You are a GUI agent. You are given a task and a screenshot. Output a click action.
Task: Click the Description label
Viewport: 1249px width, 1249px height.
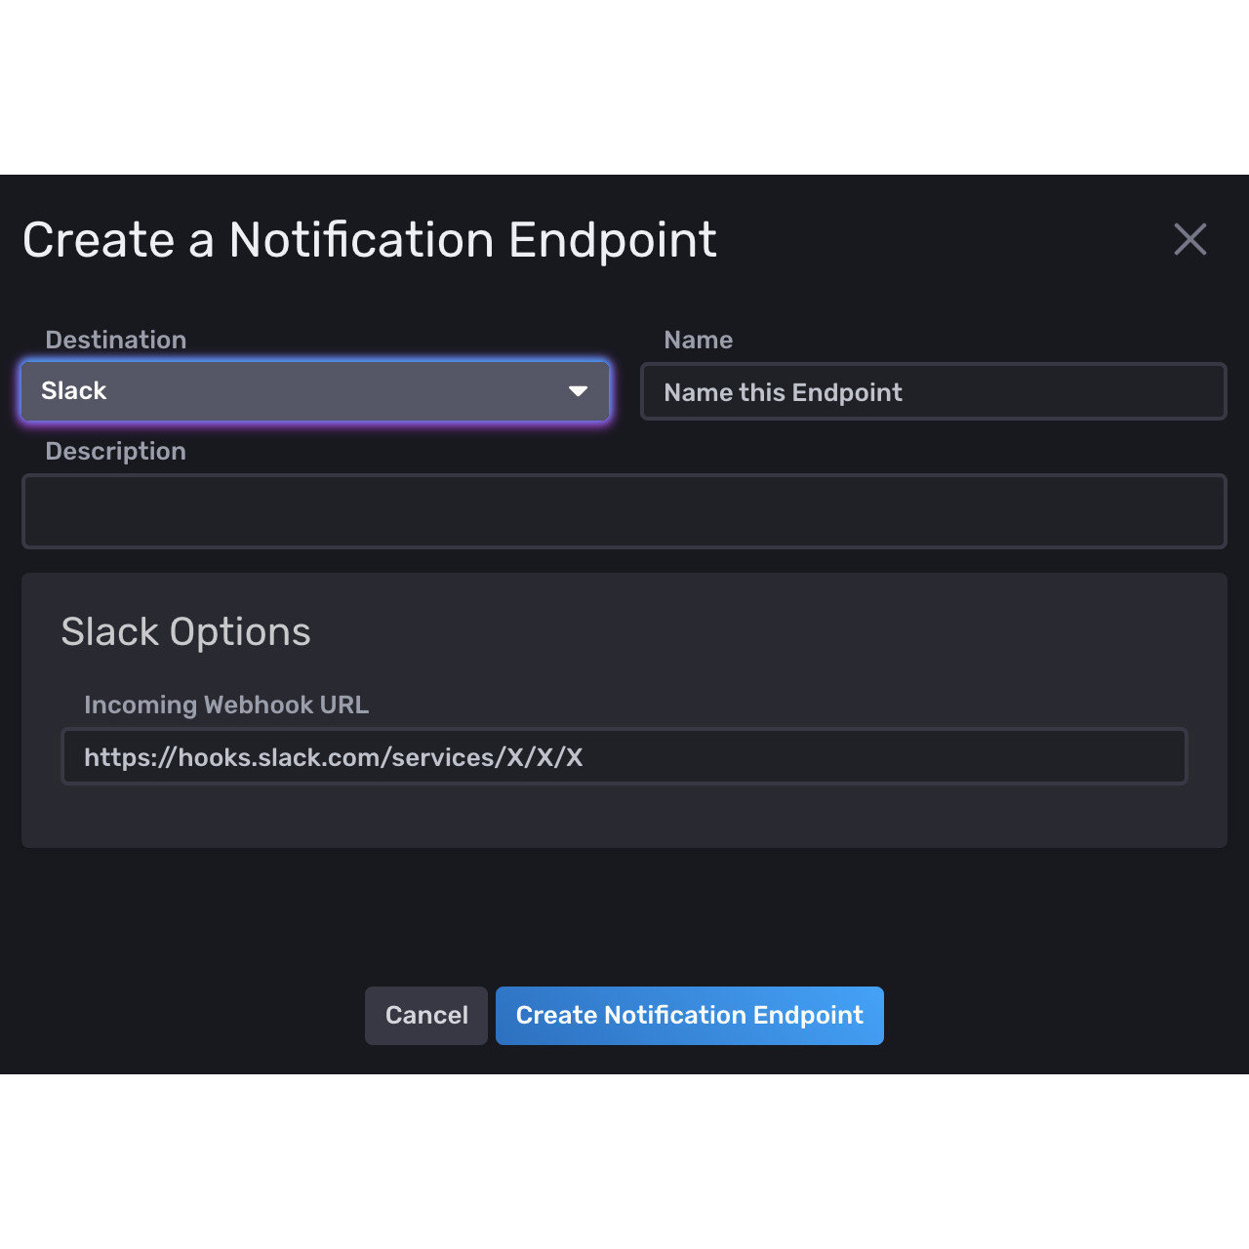115,451
